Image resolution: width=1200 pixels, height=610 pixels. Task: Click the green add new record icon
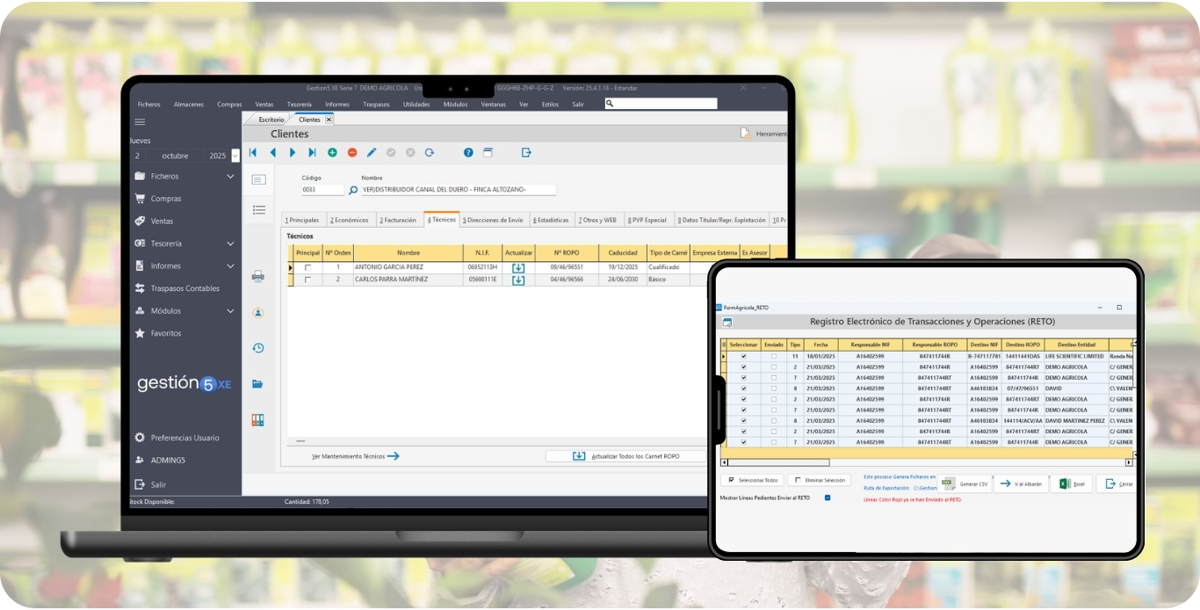pyautogui.click(x=332, y=153)
